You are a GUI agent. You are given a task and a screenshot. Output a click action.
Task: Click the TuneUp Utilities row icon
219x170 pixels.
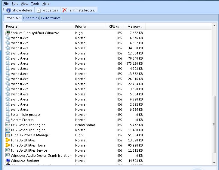pos(8,140)
